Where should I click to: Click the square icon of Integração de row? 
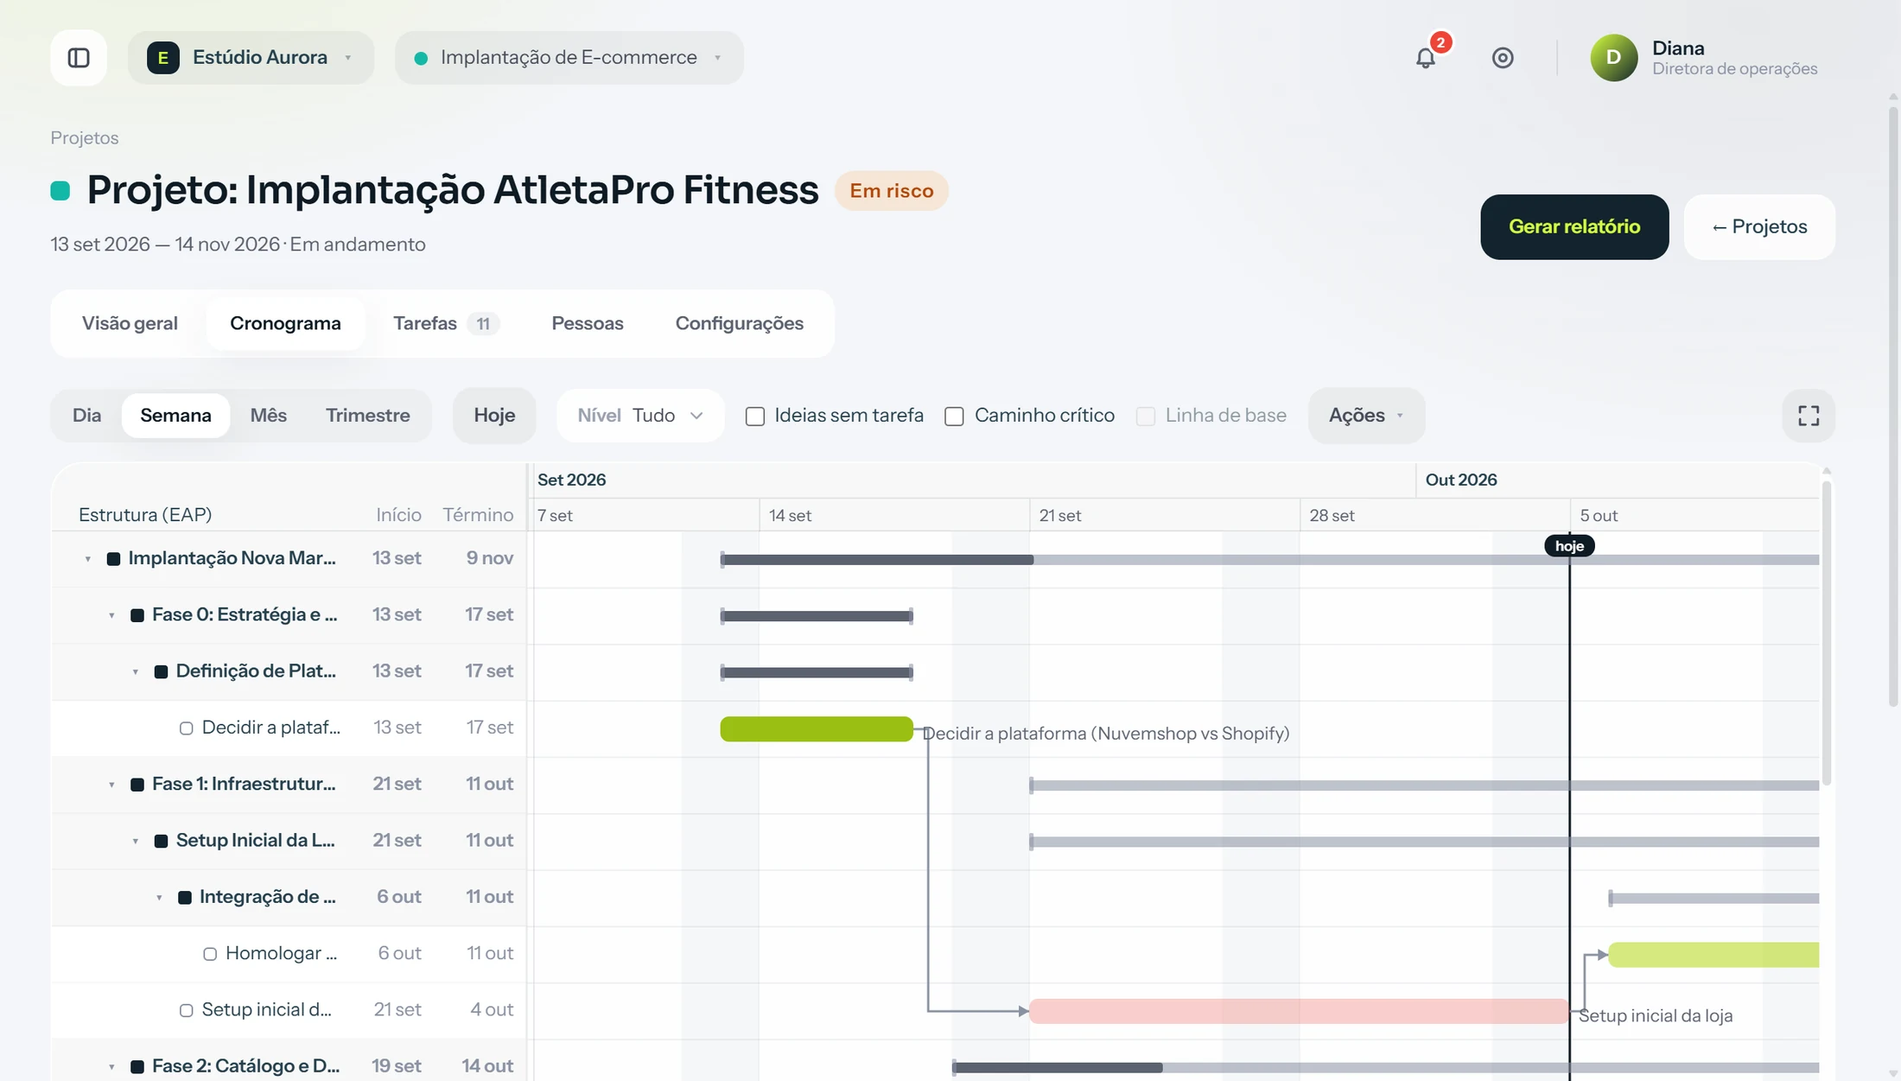click(x=184, y=898)
